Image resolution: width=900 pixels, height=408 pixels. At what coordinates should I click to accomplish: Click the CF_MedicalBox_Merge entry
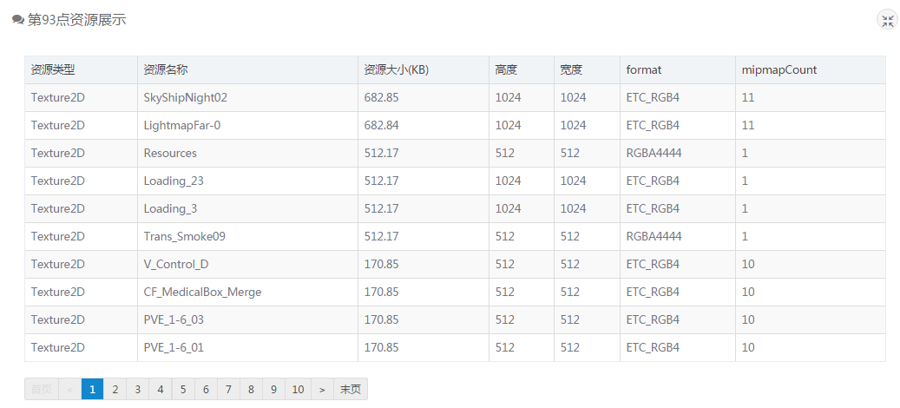click(x=202, y=292)
